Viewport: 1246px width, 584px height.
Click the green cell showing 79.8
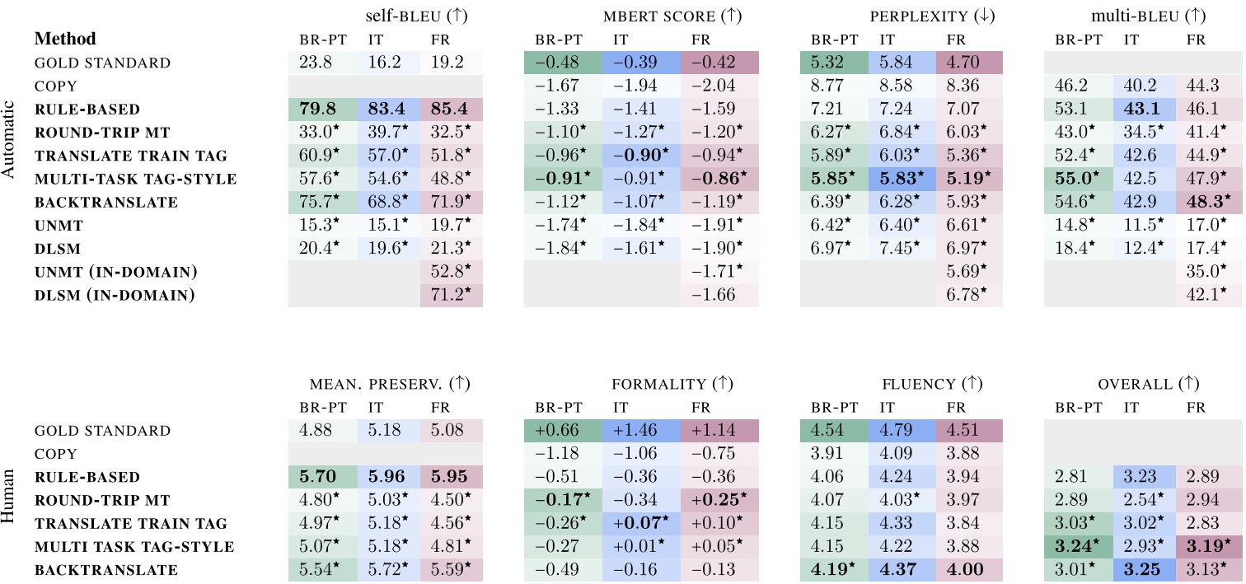[319, 110]
